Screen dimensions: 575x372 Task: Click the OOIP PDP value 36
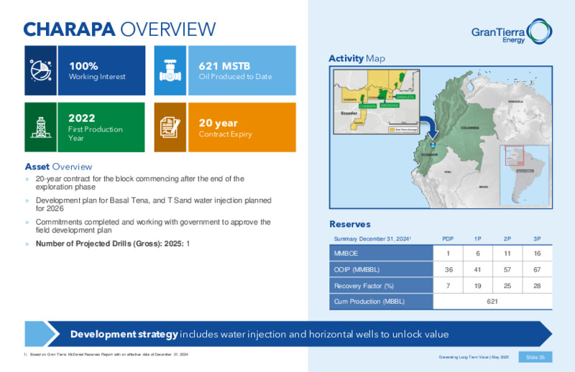point(448,270)
